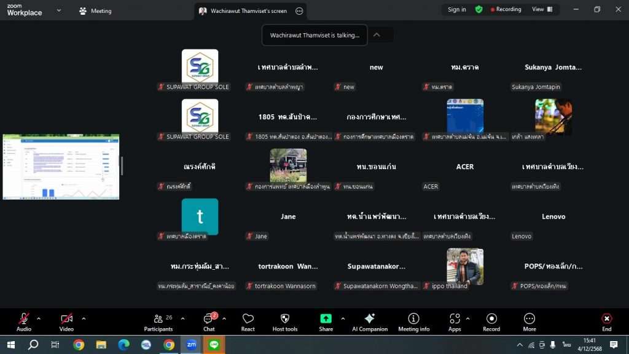Switch to the Meeting tab
Image resolution: width=629 pixels, height=354 pixels.
[95, 10]
